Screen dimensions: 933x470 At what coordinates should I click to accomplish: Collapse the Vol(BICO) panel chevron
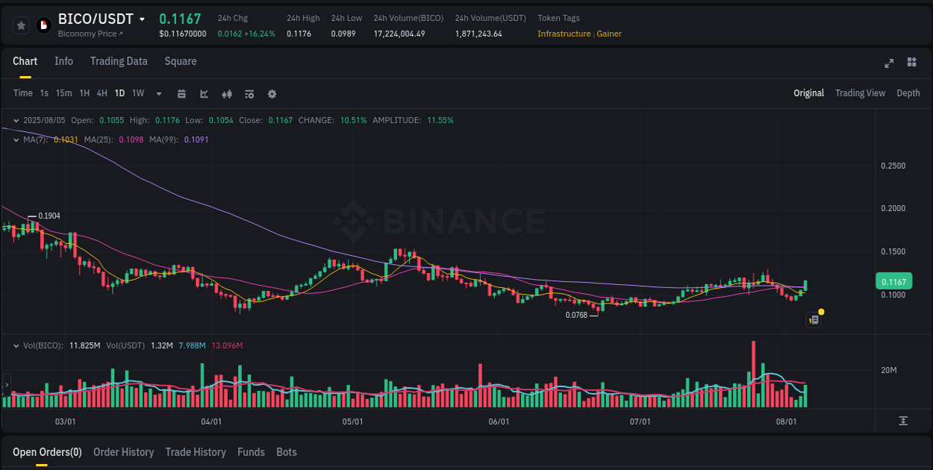click(16, 345)
